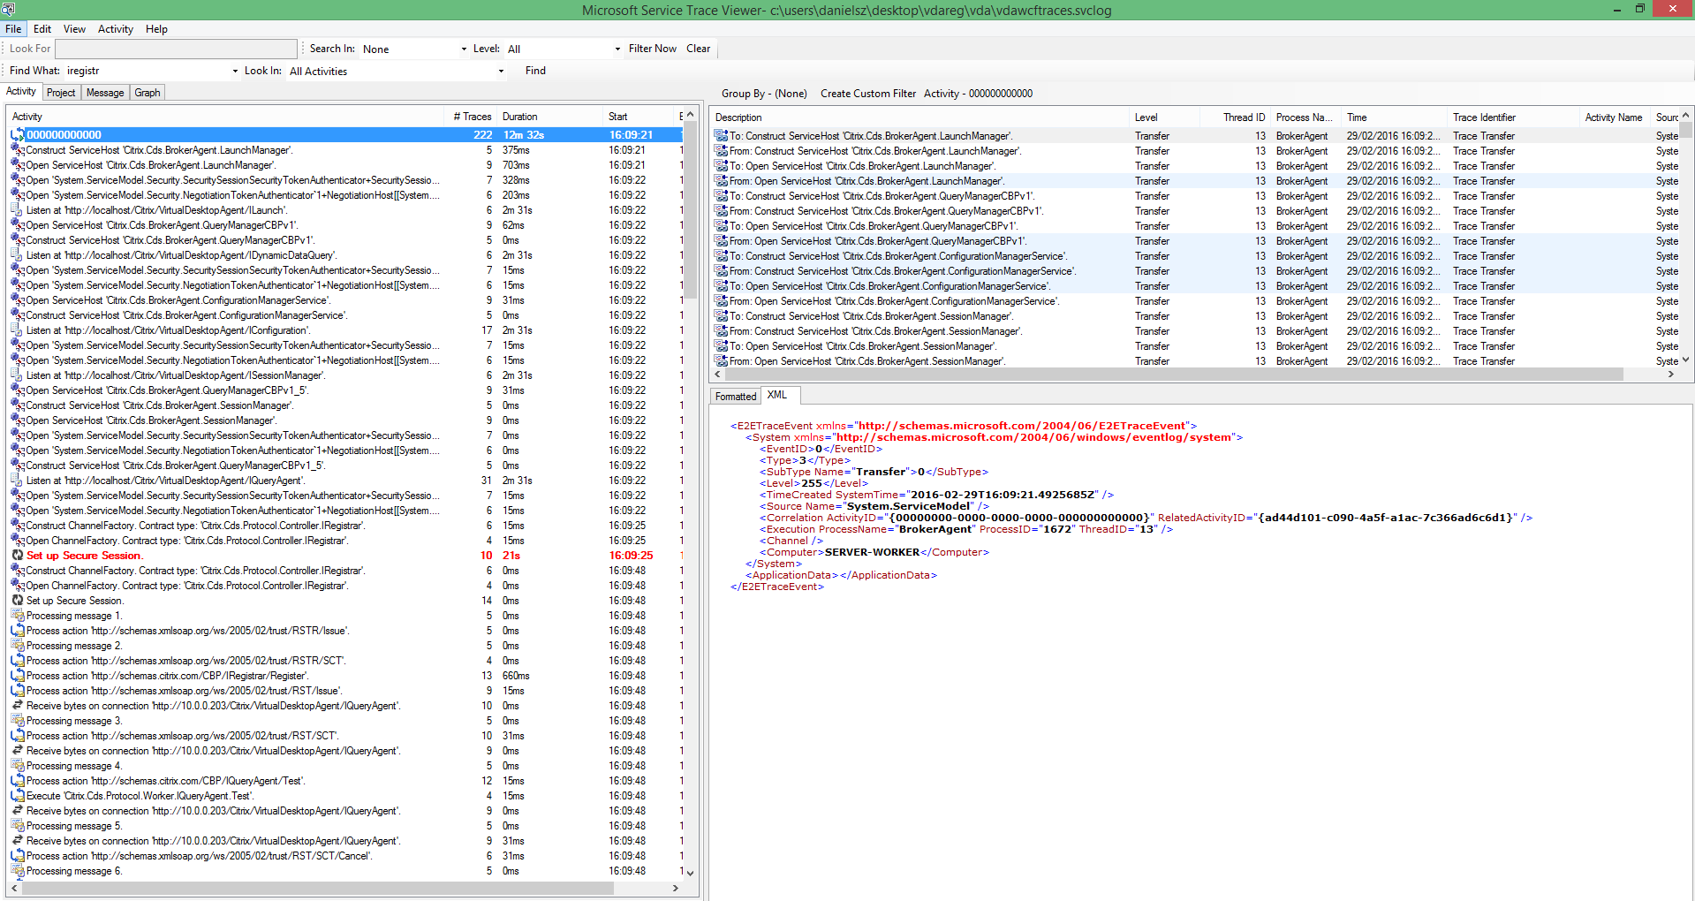Viewport: 1695px width, 901px height.
Task: Open the Group By (None) menu
Action: coord(764,94)
